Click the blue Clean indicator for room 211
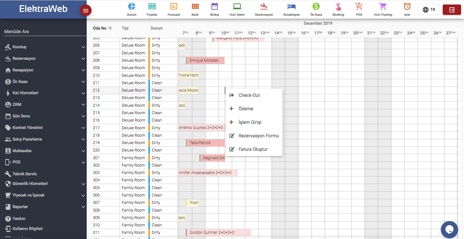Screen dimensions: 464x239 (149, 83)
